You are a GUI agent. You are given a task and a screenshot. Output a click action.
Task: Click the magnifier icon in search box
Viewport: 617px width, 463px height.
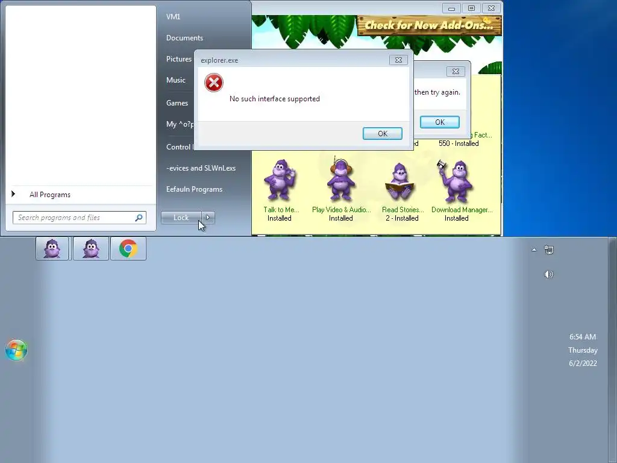pyautogui.click(x=139, y=217)
